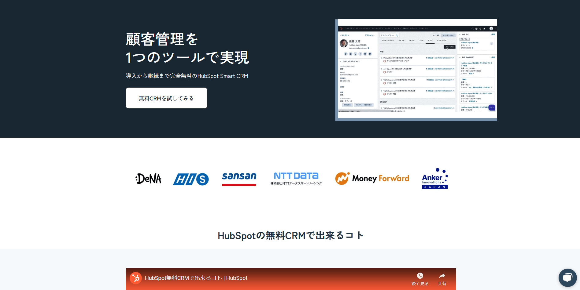Click the headline 顧客管理を 1つのツールで実現

pyautogui.click(x=187, y=48)
